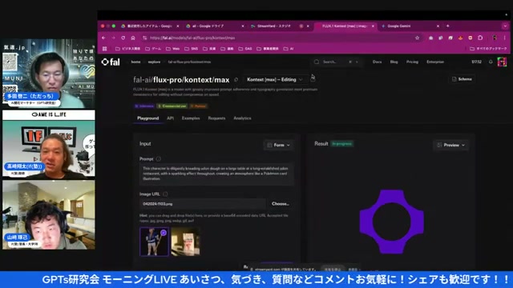
Task: Open the browser tab search chevron
Action: [x=505, y=26]
